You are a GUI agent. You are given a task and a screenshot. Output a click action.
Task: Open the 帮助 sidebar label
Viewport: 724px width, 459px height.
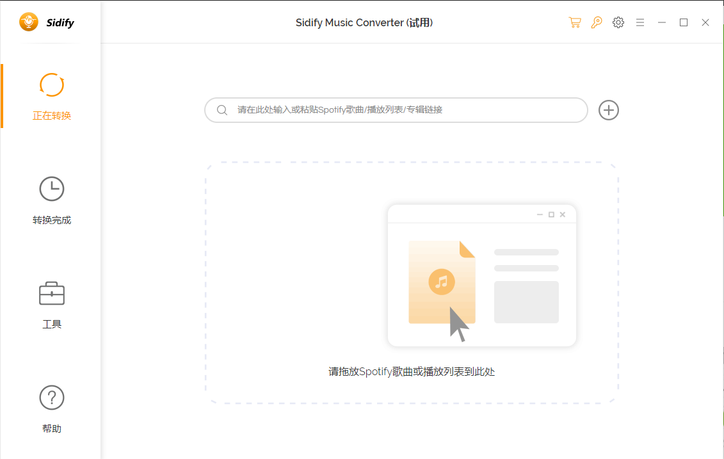(52, 429)
